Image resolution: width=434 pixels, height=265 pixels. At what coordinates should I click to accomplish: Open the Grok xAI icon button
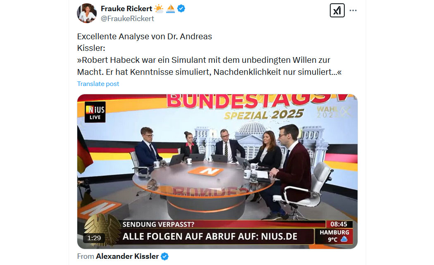coord(337,10)
